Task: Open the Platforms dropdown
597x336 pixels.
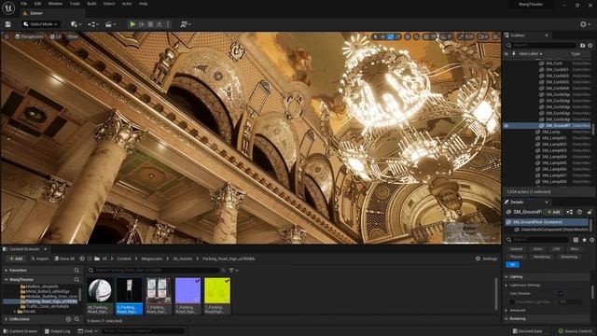Action: click(x=186, y=24)
